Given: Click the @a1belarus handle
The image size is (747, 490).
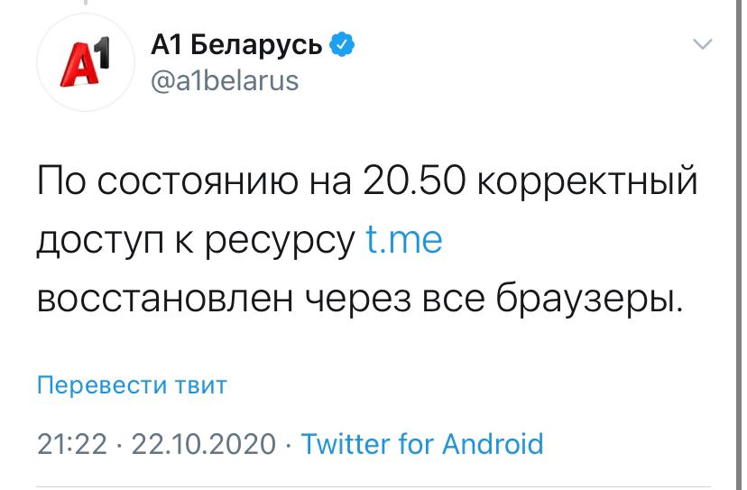Looking at the screenshot, I should pyautogui.click(x=220, y=81).
